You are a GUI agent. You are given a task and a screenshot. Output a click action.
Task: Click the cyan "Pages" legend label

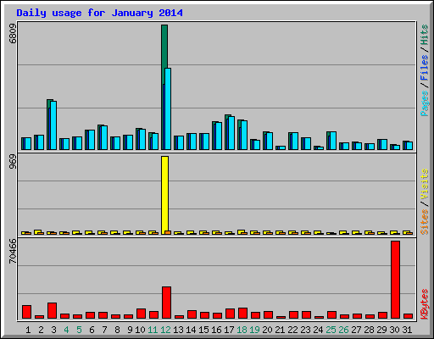[x=424, y=103]
